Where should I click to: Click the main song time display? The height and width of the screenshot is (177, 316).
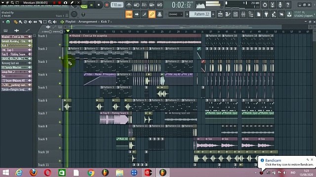[181, 5]
